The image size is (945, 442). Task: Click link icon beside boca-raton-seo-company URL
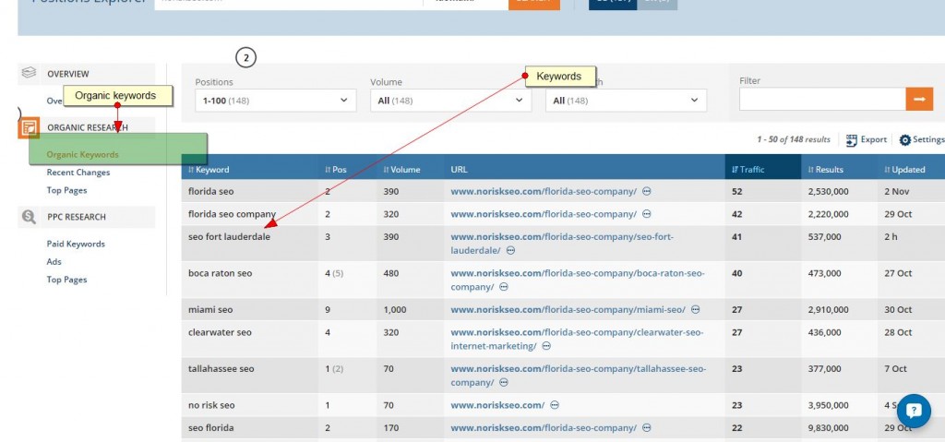point(504,287)
